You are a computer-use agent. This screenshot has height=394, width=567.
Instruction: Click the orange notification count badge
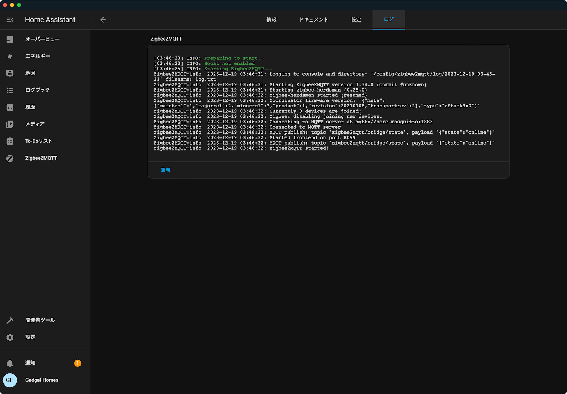[78, 363]
